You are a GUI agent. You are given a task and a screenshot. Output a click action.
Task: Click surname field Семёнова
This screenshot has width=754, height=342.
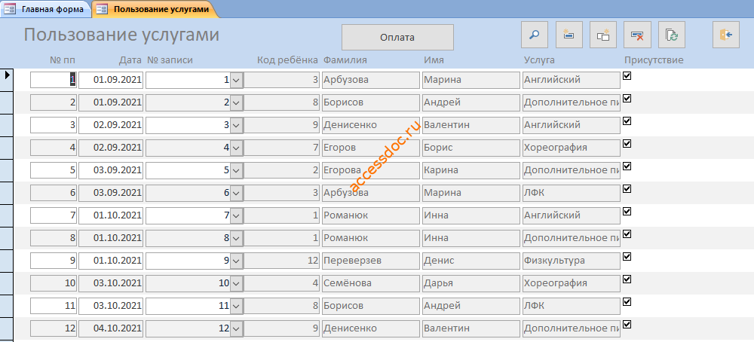[x=371, y=283]
